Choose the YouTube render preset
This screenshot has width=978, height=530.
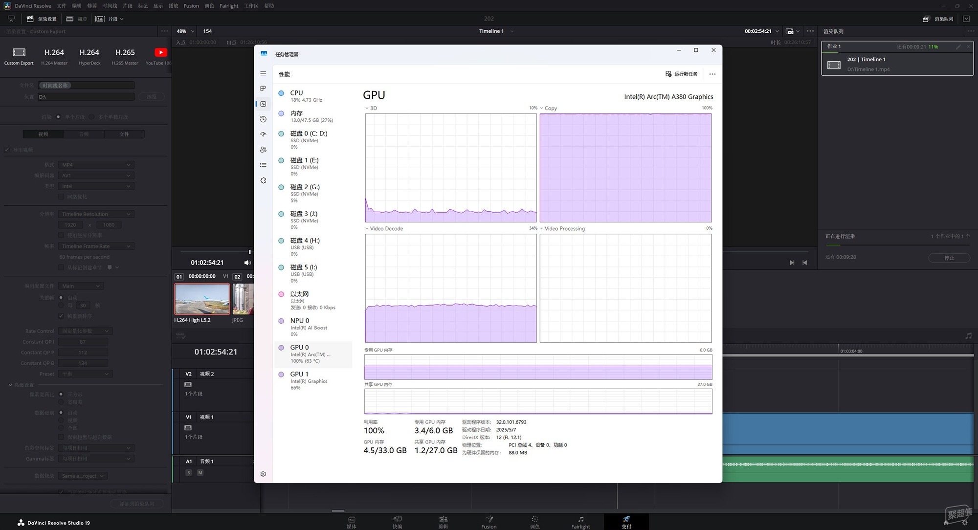click(x=159, y=56)
